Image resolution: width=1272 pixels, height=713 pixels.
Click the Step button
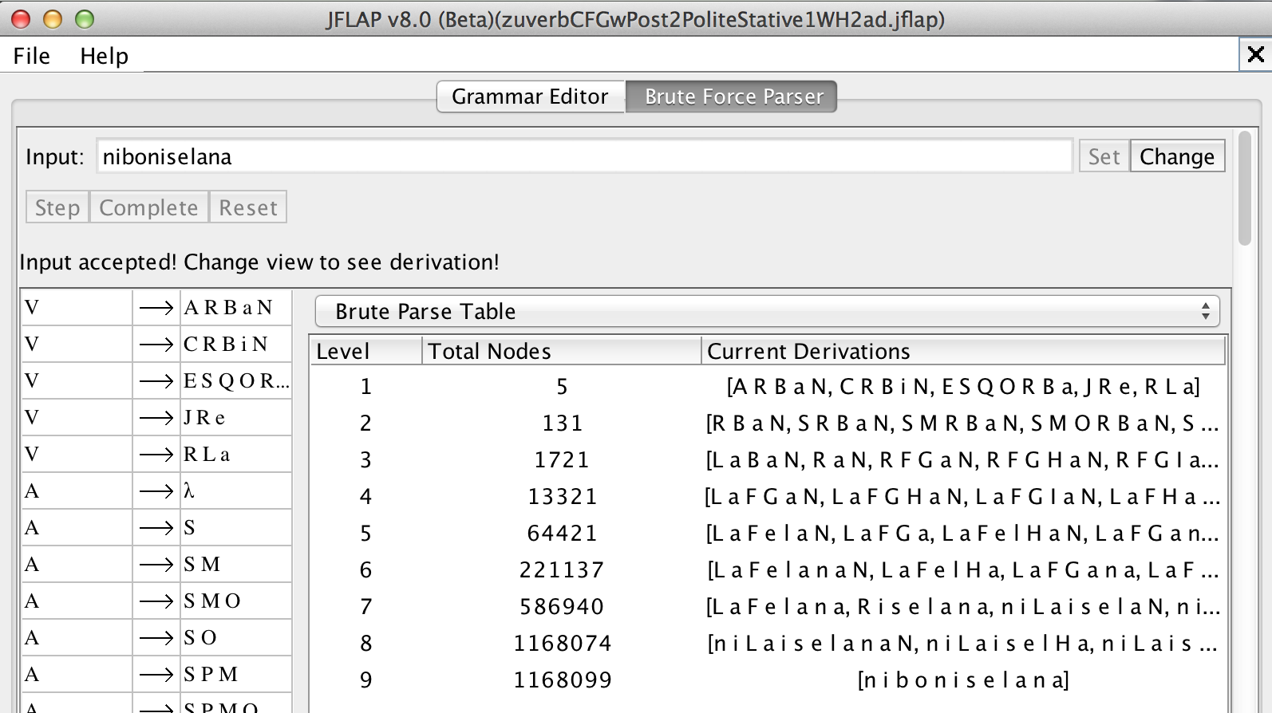(57, 207)
